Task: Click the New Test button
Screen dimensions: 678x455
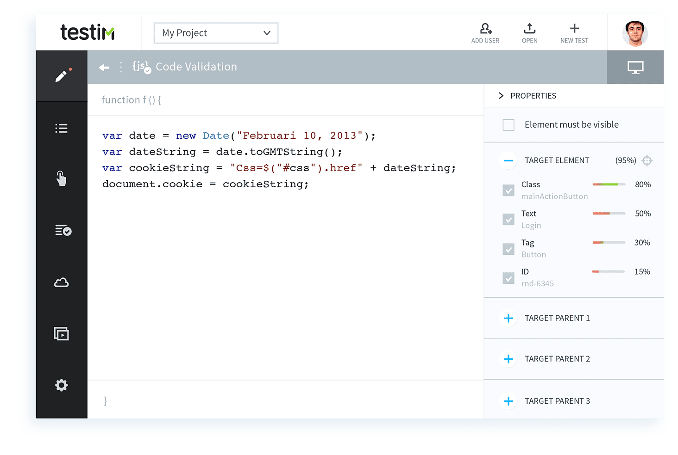Action: click(x=574, y=33)
